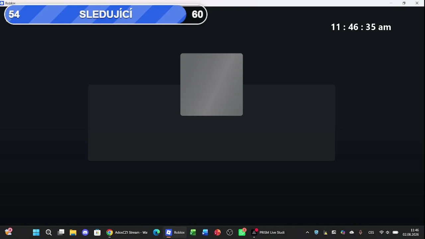Restore down the Roblox window
Viewport: 425px width, 239px height.
[404, 3]
